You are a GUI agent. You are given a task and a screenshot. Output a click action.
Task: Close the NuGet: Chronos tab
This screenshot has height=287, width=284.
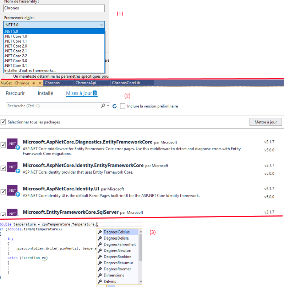[40, 83]
